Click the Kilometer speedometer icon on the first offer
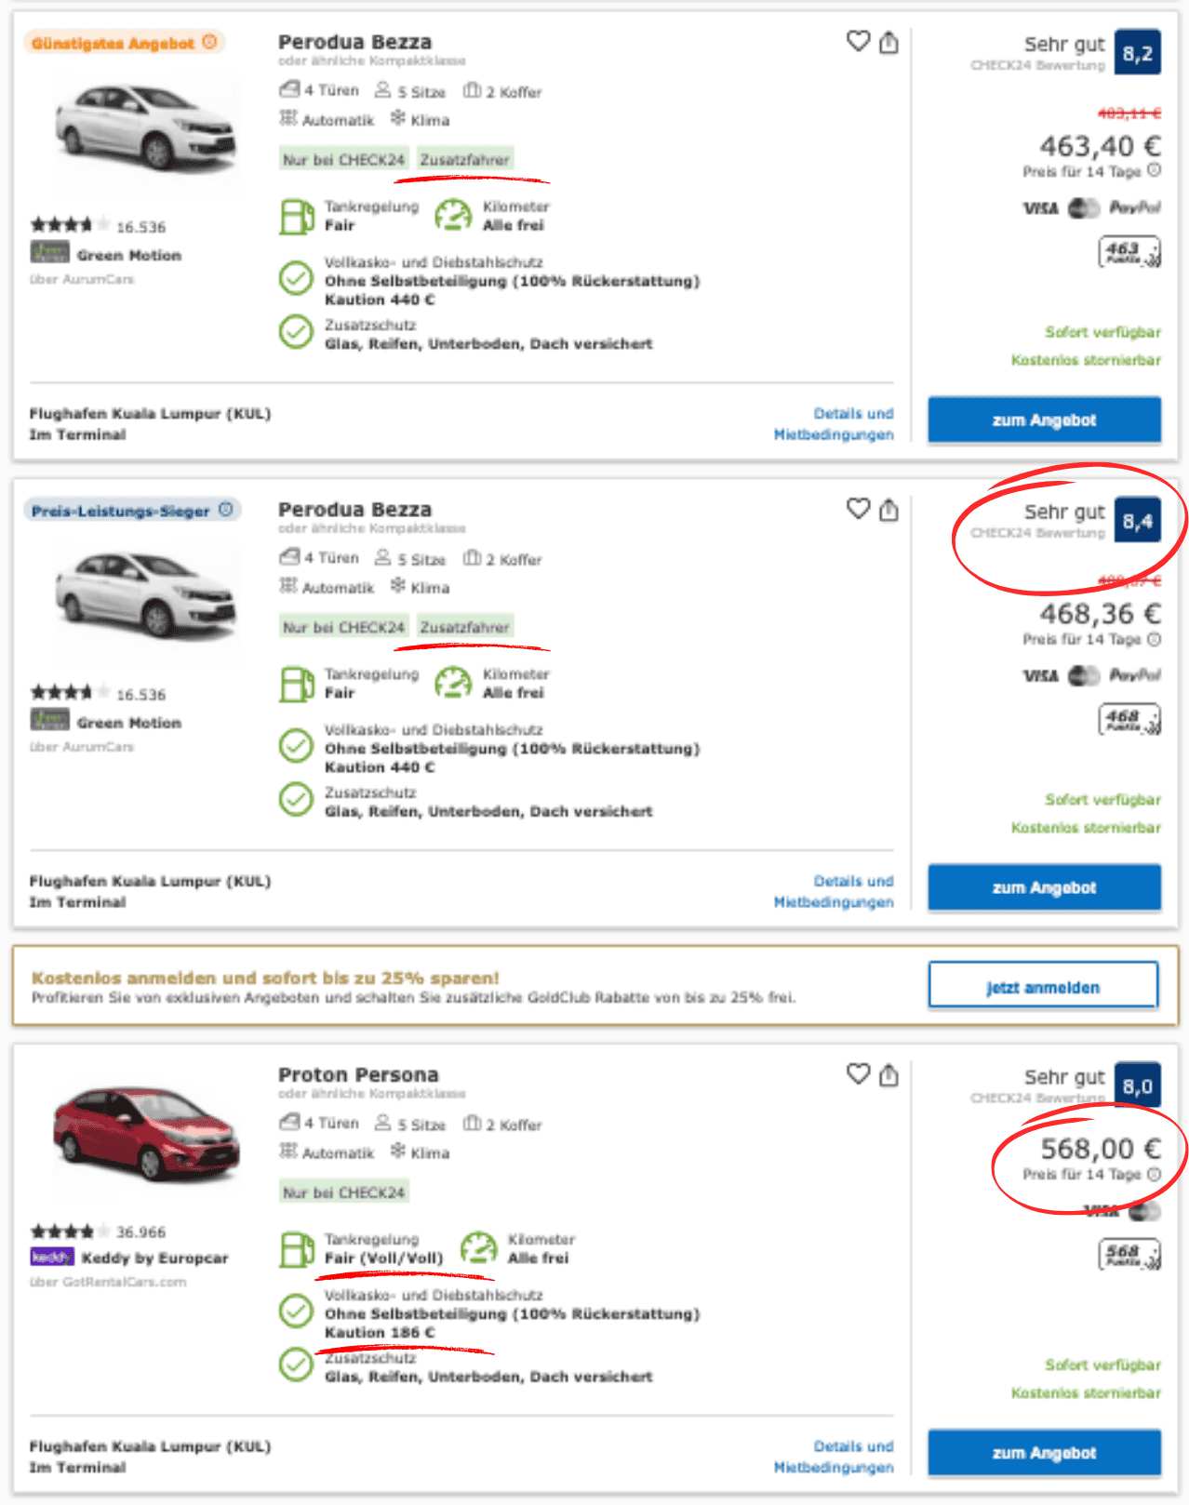 pos(453,214)
